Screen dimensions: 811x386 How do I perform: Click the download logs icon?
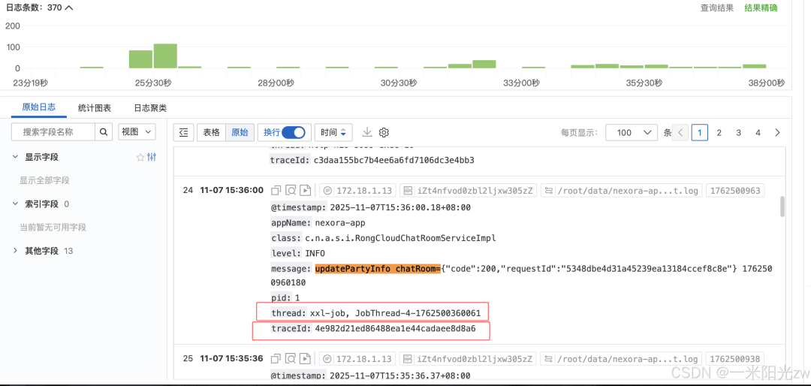(366, 132)
